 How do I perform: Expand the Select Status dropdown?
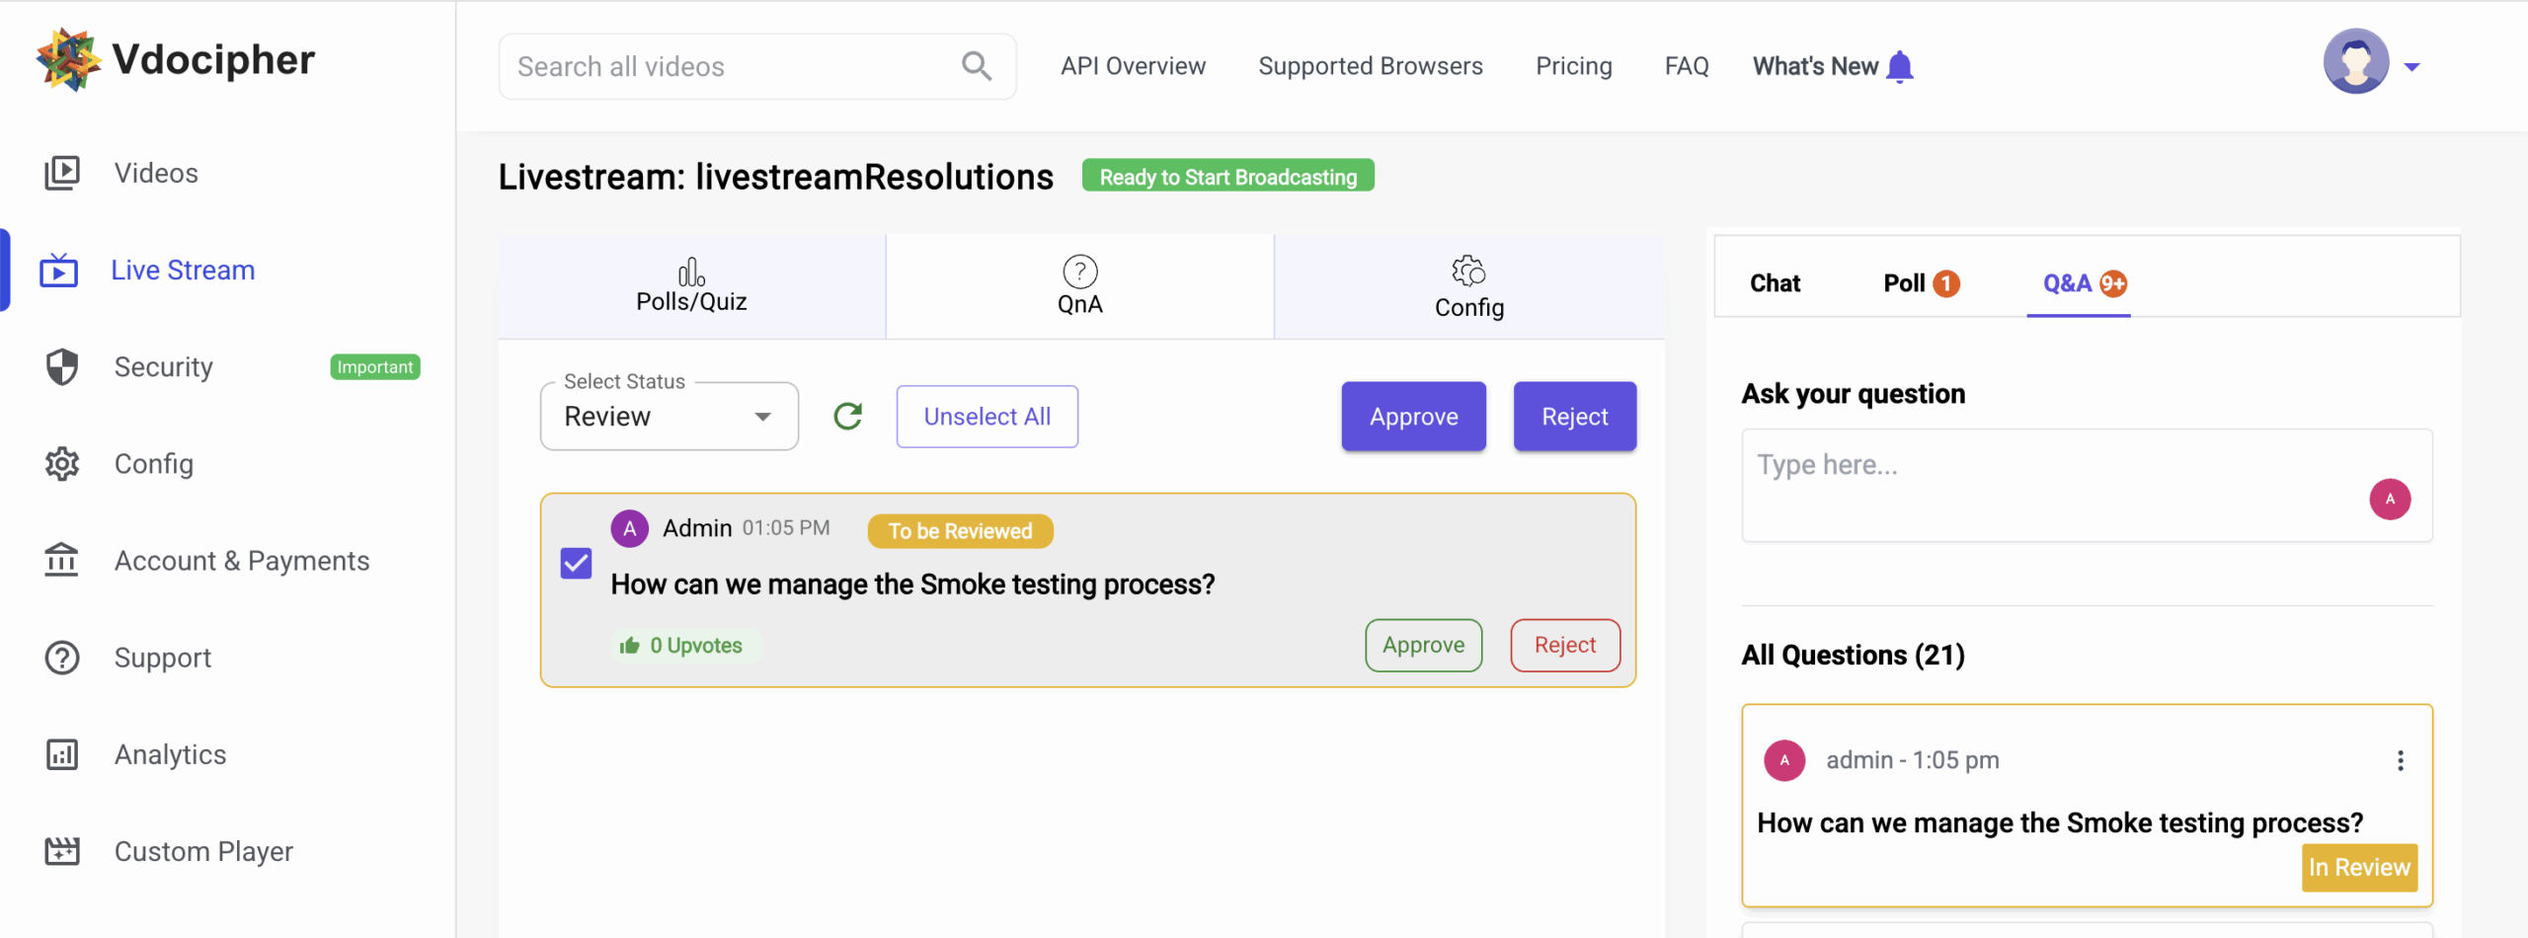pos(670,417)
